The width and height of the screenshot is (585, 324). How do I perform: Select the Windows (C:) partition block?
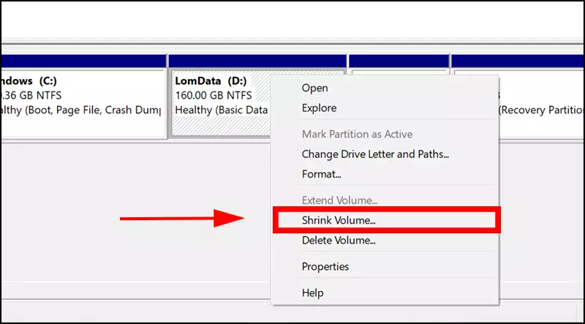point(83,104)
